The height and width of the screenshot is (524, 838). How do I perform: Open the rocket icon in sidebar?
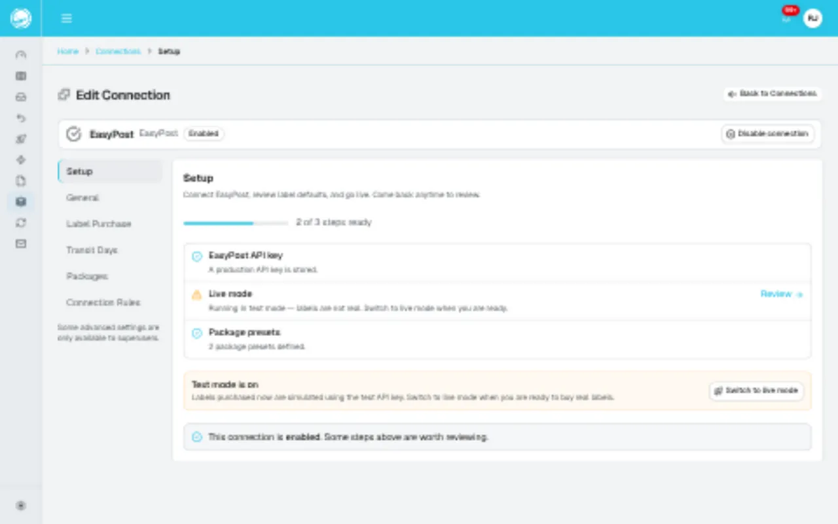pyautogui.click(x=21, y=139)
